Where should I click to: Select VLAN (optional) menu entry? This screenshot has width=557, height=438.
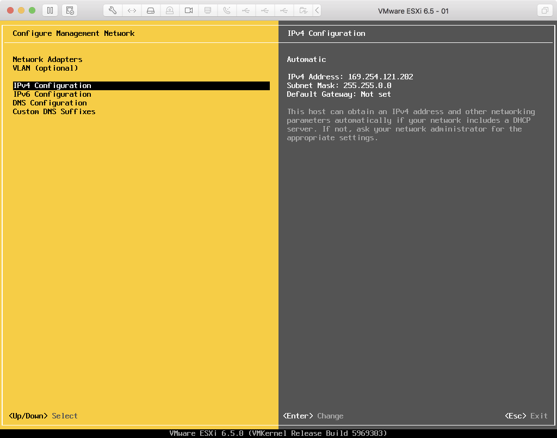coord(46,68)
